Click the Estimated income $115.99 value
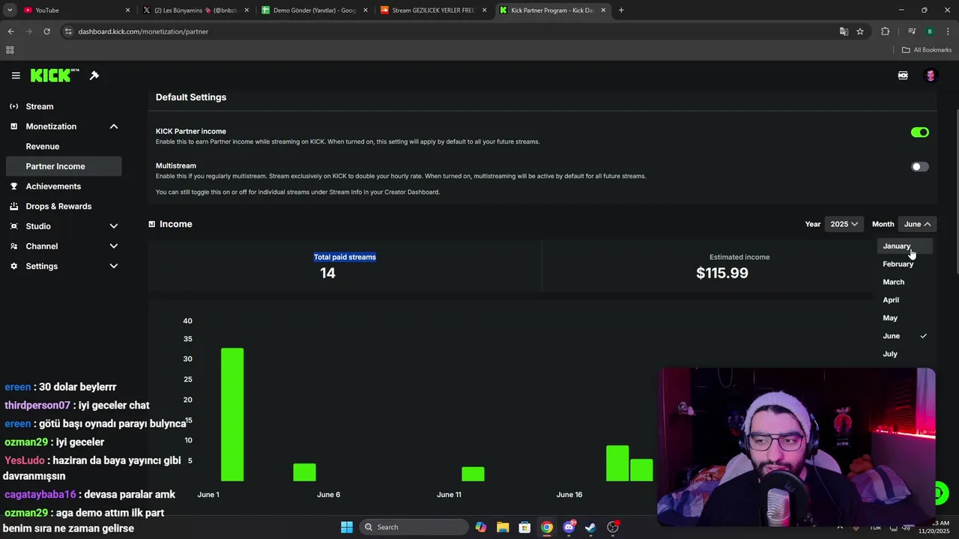Screen dimensions: 959x539 point(722,273)
